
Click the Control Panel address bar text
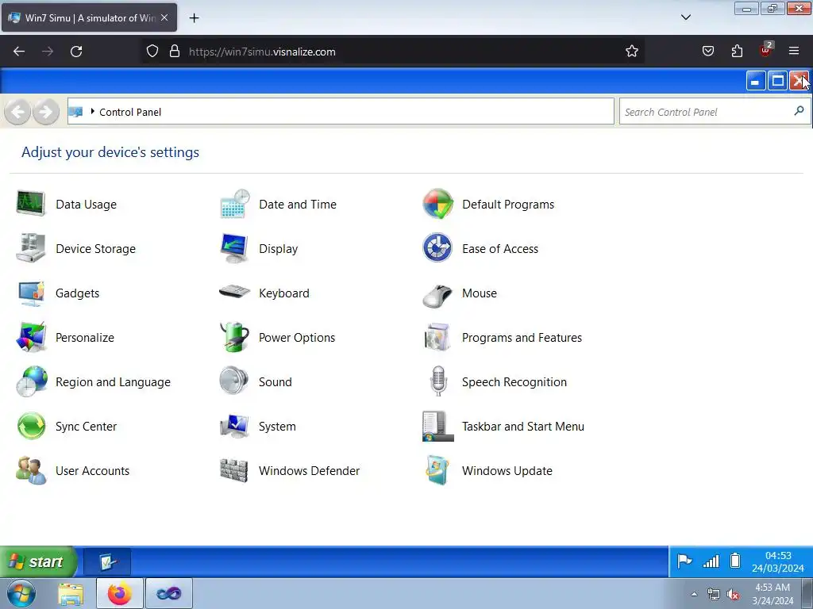[x=130, y=112]
